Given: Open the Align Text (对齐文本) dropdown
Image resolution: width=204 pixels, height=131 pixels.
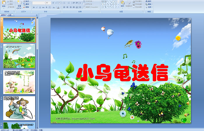Looking at the screenshot, I should [x=89, y=4].
